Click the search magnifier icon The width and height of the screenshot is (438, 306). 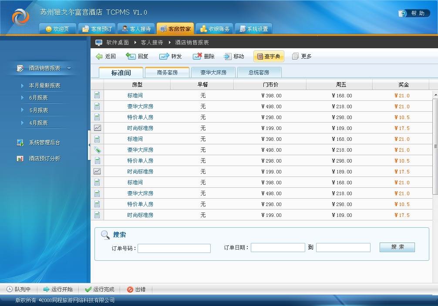(x=105, y=235)
